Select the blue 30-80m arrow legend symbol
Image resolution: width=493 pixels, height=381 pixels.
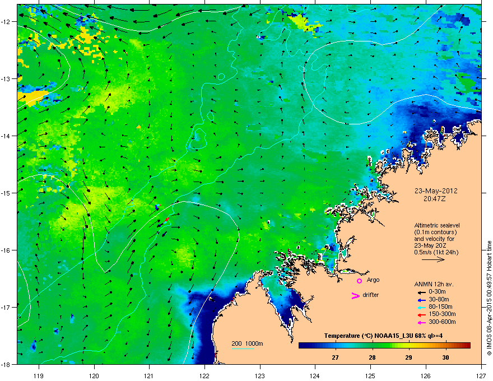point(421,300)
